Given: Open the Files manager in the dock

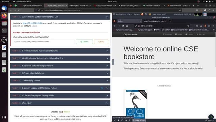Looking at the screenshot, I should click(4, 23).
